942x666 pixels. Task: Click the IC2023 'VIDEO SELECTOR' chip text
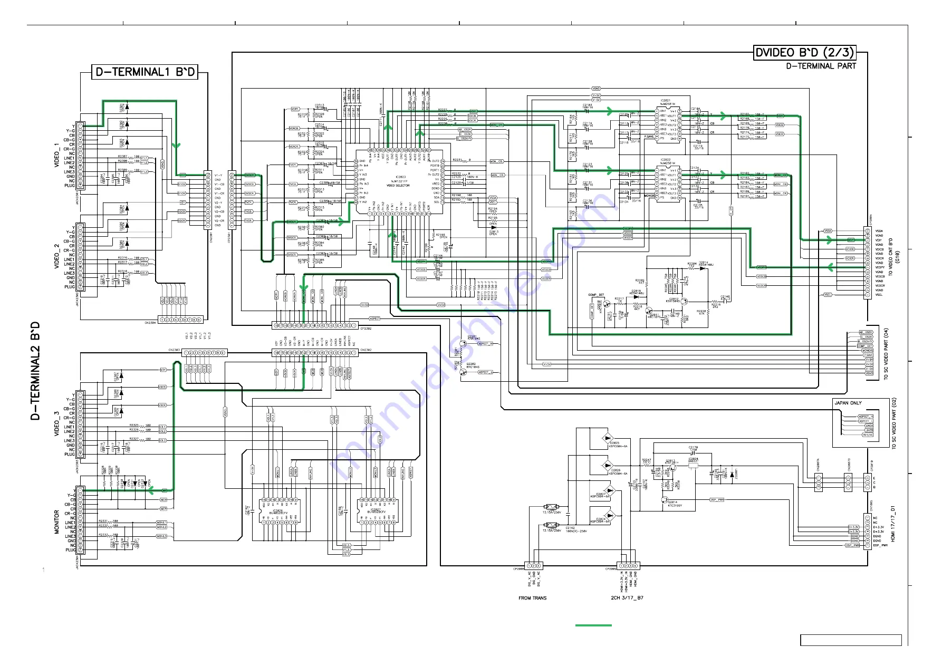tap(398, 186)
